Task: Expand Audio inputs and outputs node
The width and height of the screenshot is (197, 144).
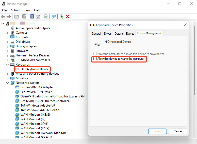Action: 7,28
